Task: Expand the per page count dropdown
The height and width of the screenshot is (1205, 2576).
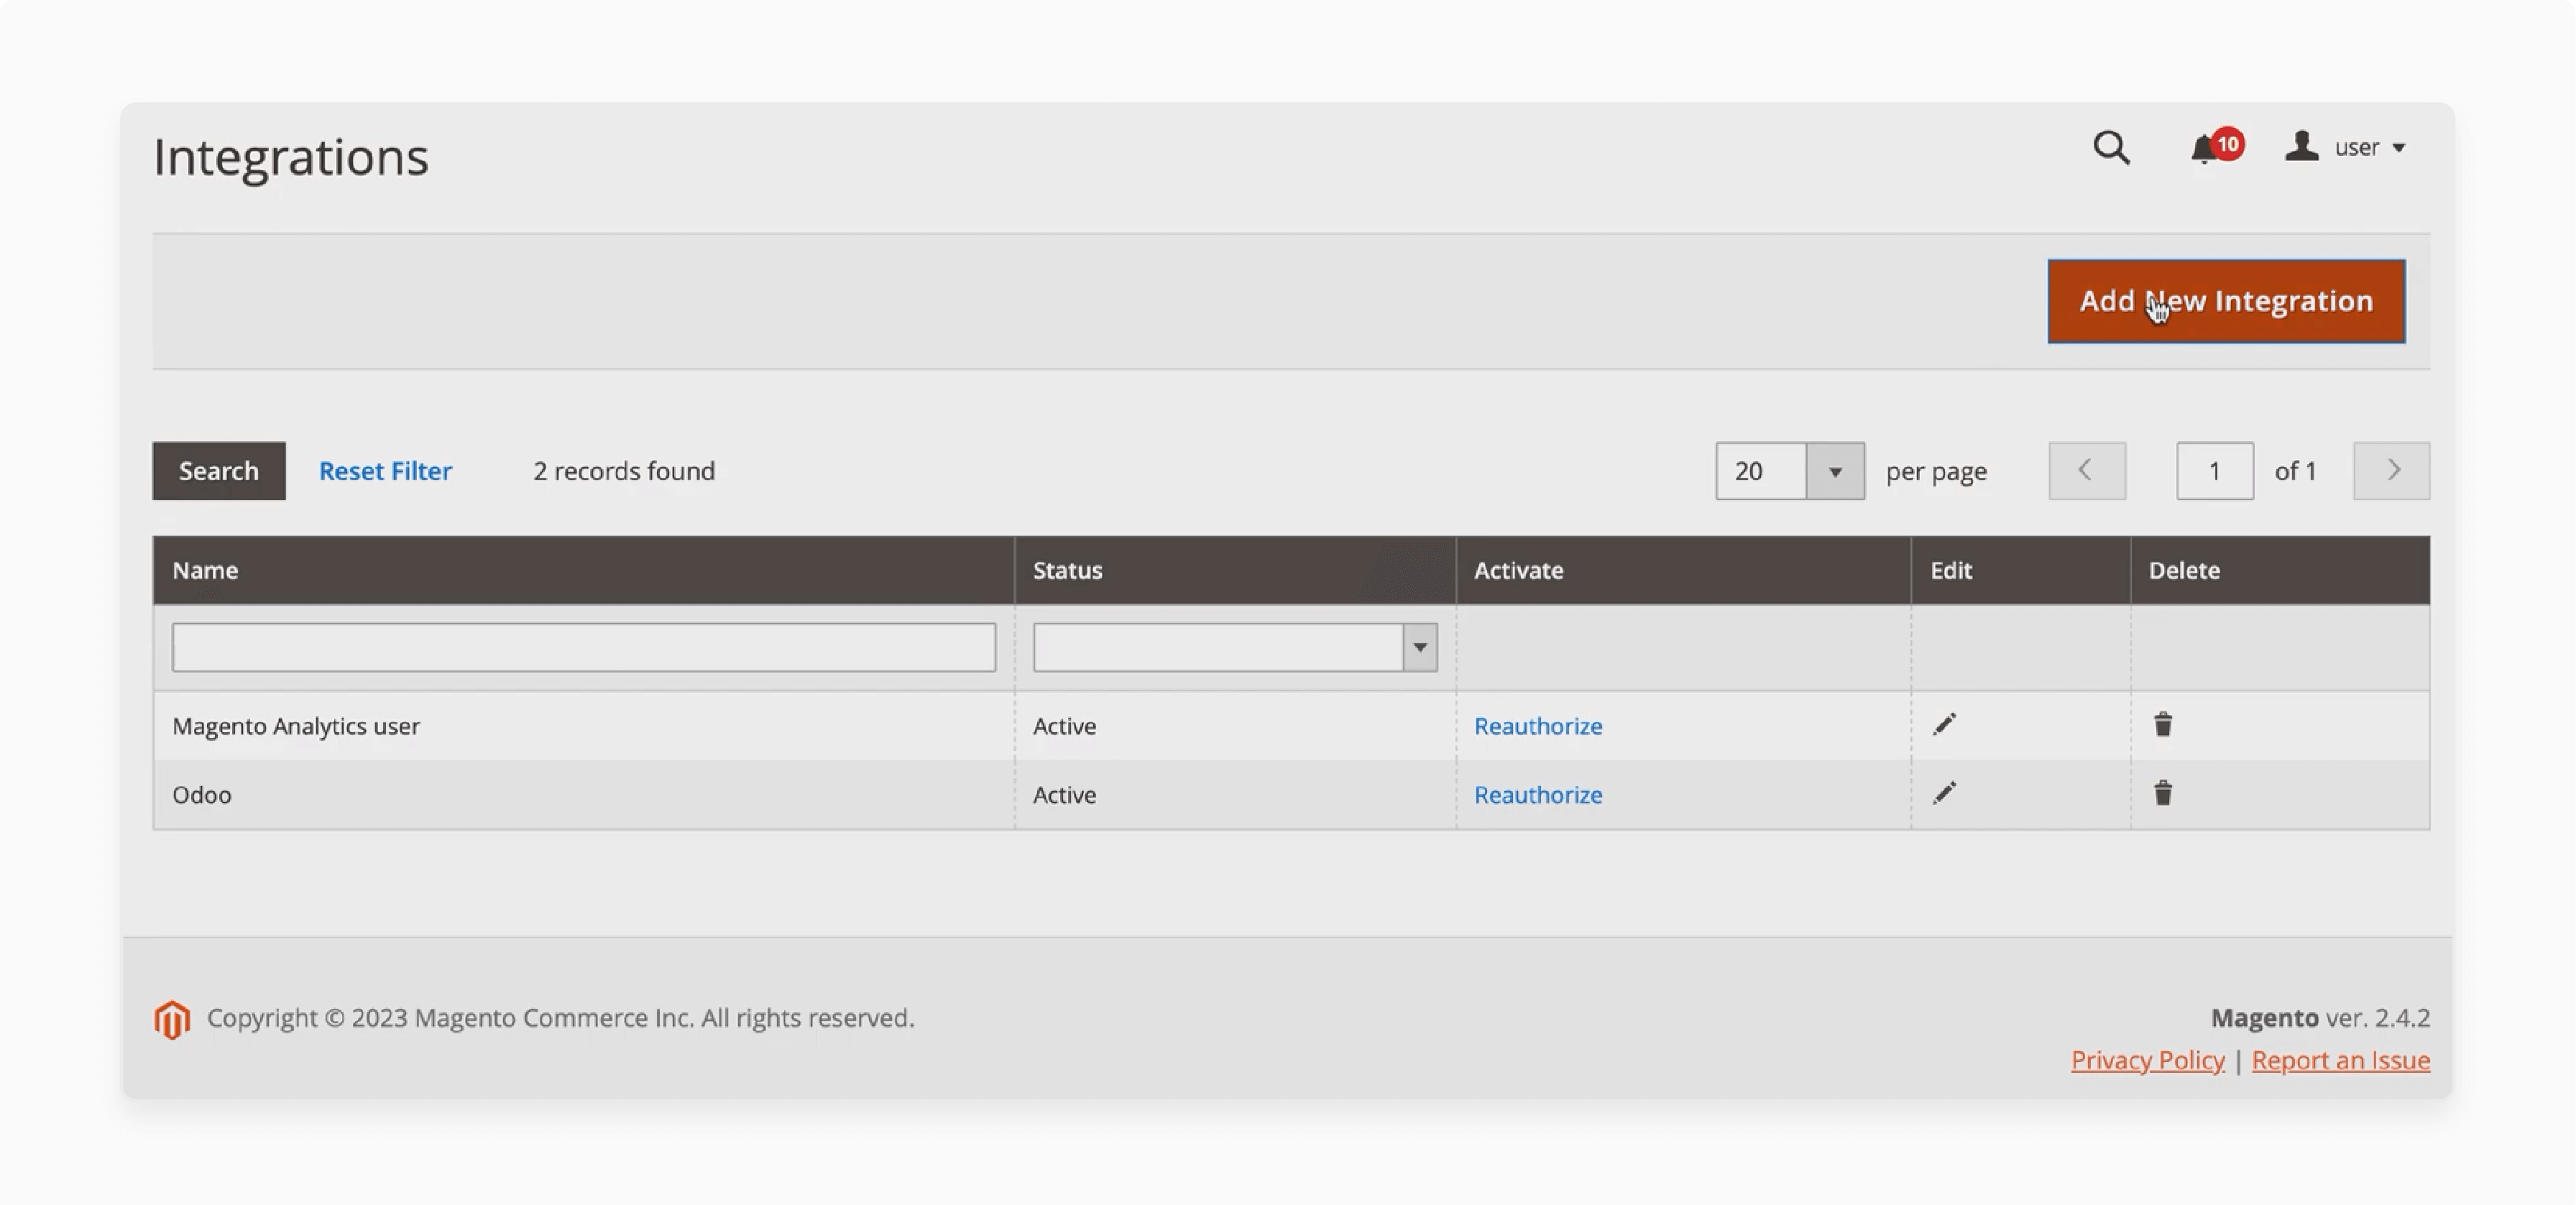Action: (1835, 471)
